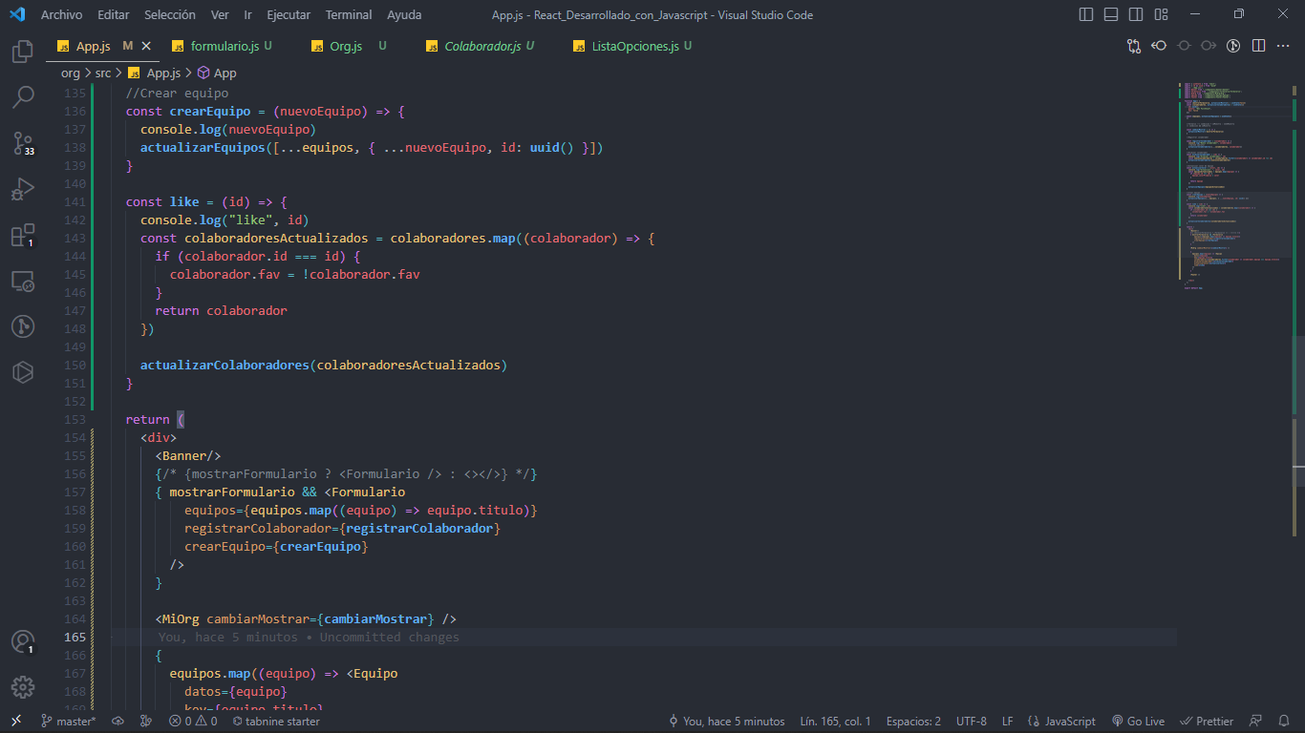The image size is (1305, 733).
Task: Click the VS Code logo icon
Action: click(16, 14)
